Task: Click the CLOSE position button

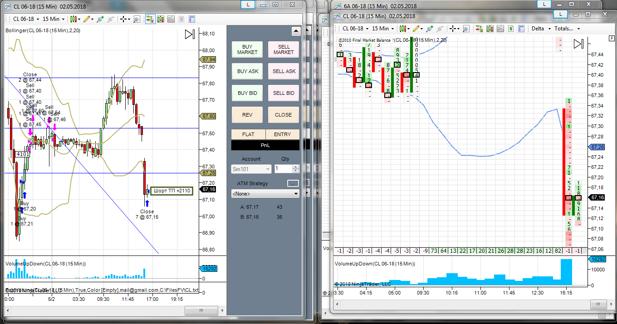Action: pos(284,115)
